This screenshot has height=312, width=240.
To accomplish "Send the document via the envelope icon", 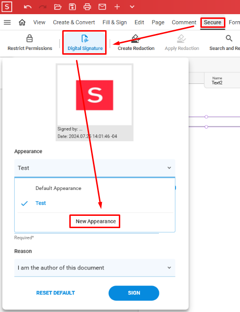I will [x=102, y=7].
